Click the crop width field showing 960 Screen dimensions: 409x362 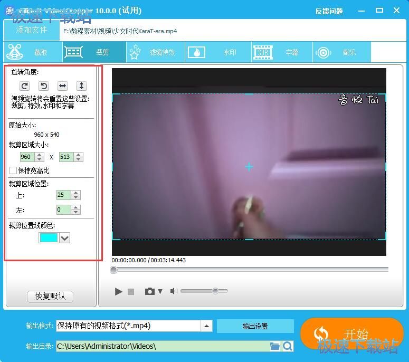[27, 157]
